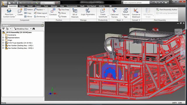
Task: Click the wrench icon in title bar
Action: click(x=156, y=2)
